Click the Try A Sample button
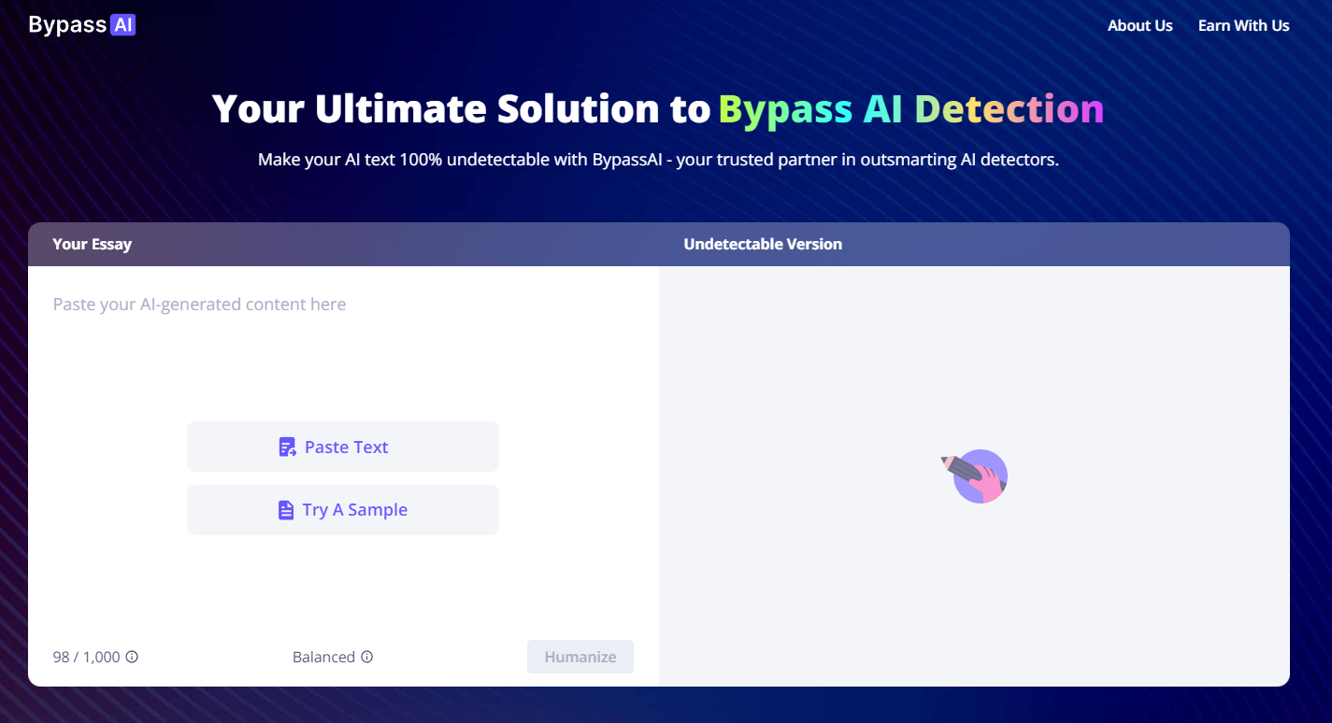This screenshot has height=723, width=1332. click(x=343, y=510)
